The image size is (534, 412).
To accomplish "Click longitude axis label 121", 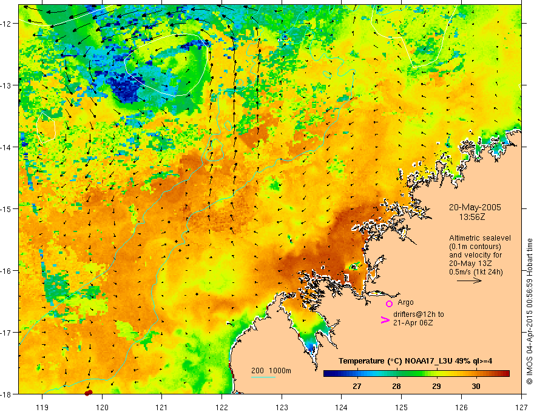I will 162,407.
